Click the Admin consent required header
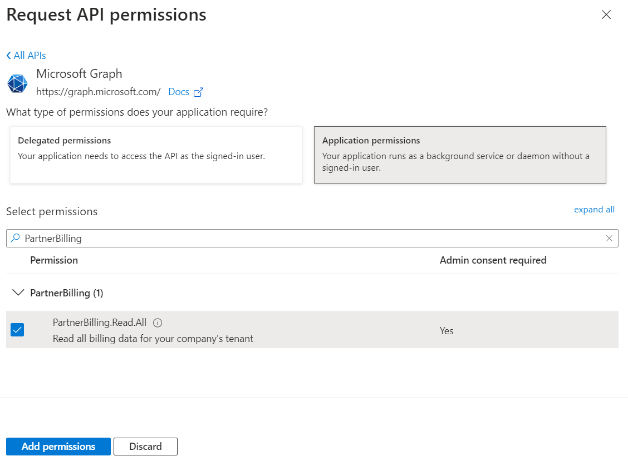The width and height of the screenshot is (628, 461). coord(493,260)
